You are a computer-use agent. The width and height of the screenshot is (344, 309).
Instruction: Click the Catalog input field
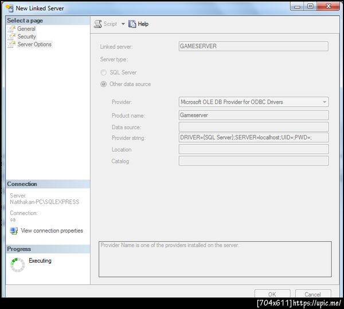(253, 161)
